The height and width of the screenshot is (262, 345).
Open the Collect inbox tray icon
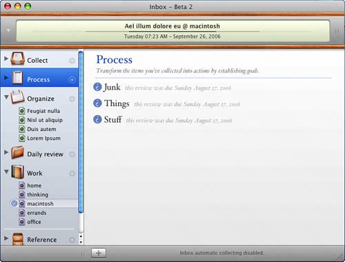[17, 59]
